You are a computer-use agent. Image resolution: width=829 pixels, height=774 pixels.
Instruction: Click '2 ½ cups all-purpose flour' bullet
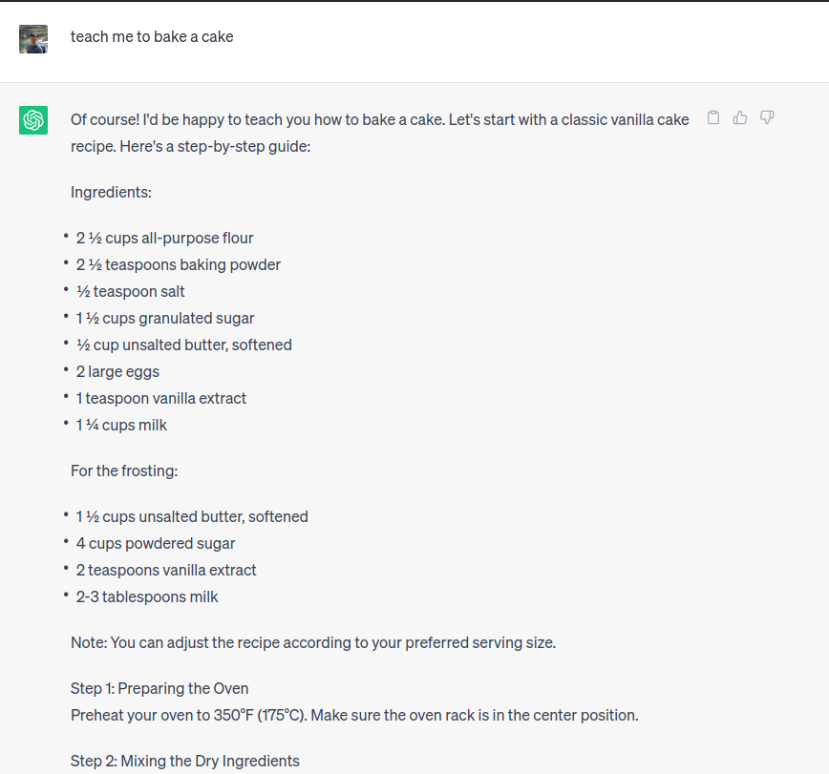[164, 239]
